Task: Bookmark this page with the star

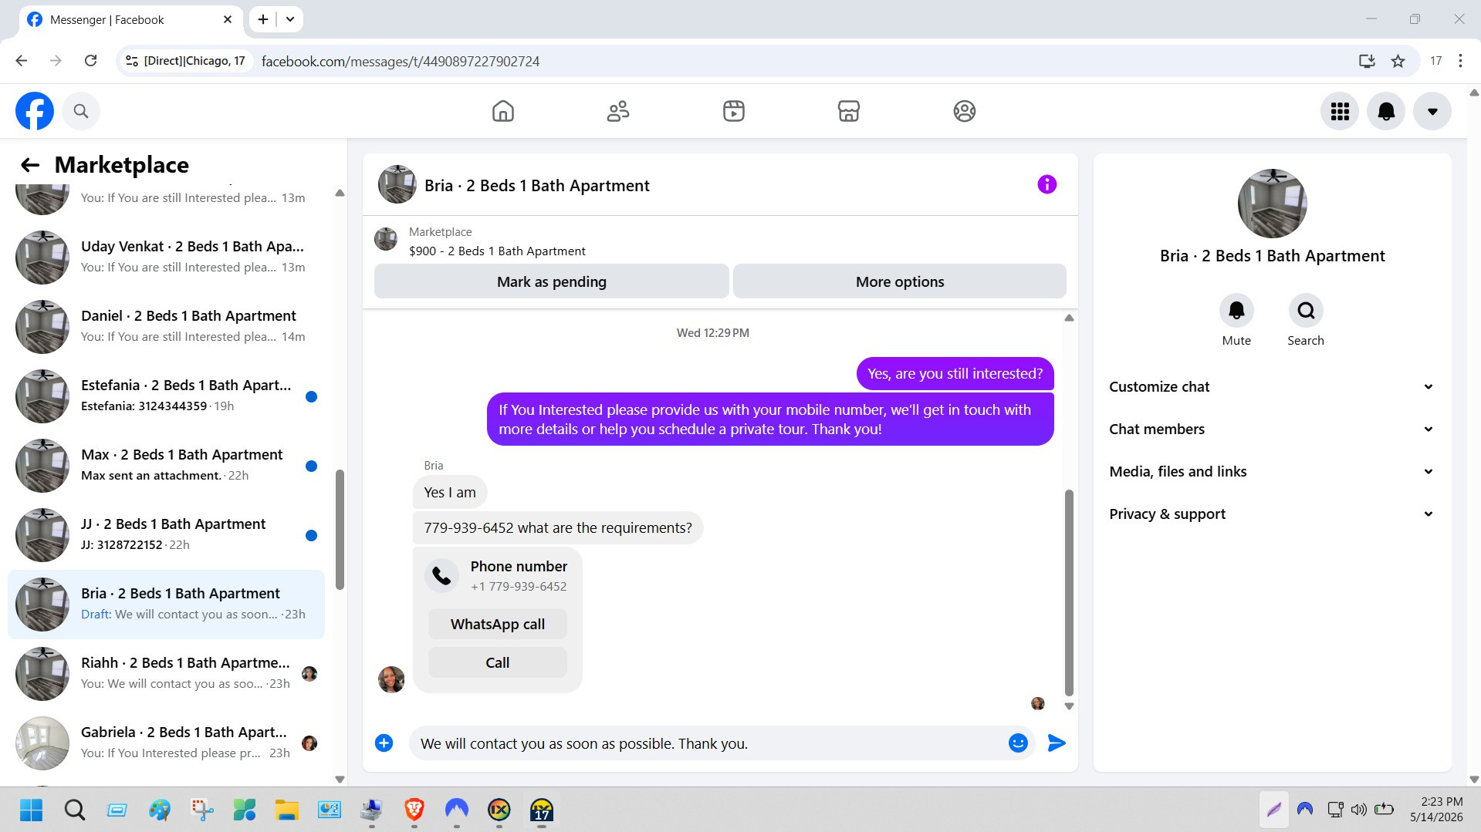Action: point(1398,61)
